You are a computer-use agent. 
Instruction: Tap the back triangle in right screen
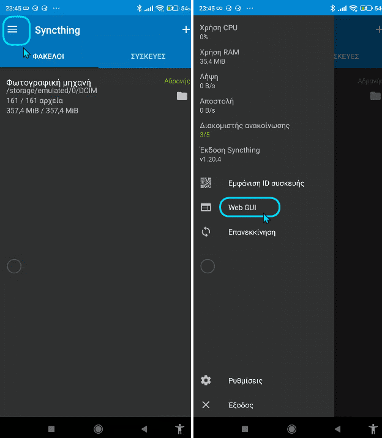(337, 429)
